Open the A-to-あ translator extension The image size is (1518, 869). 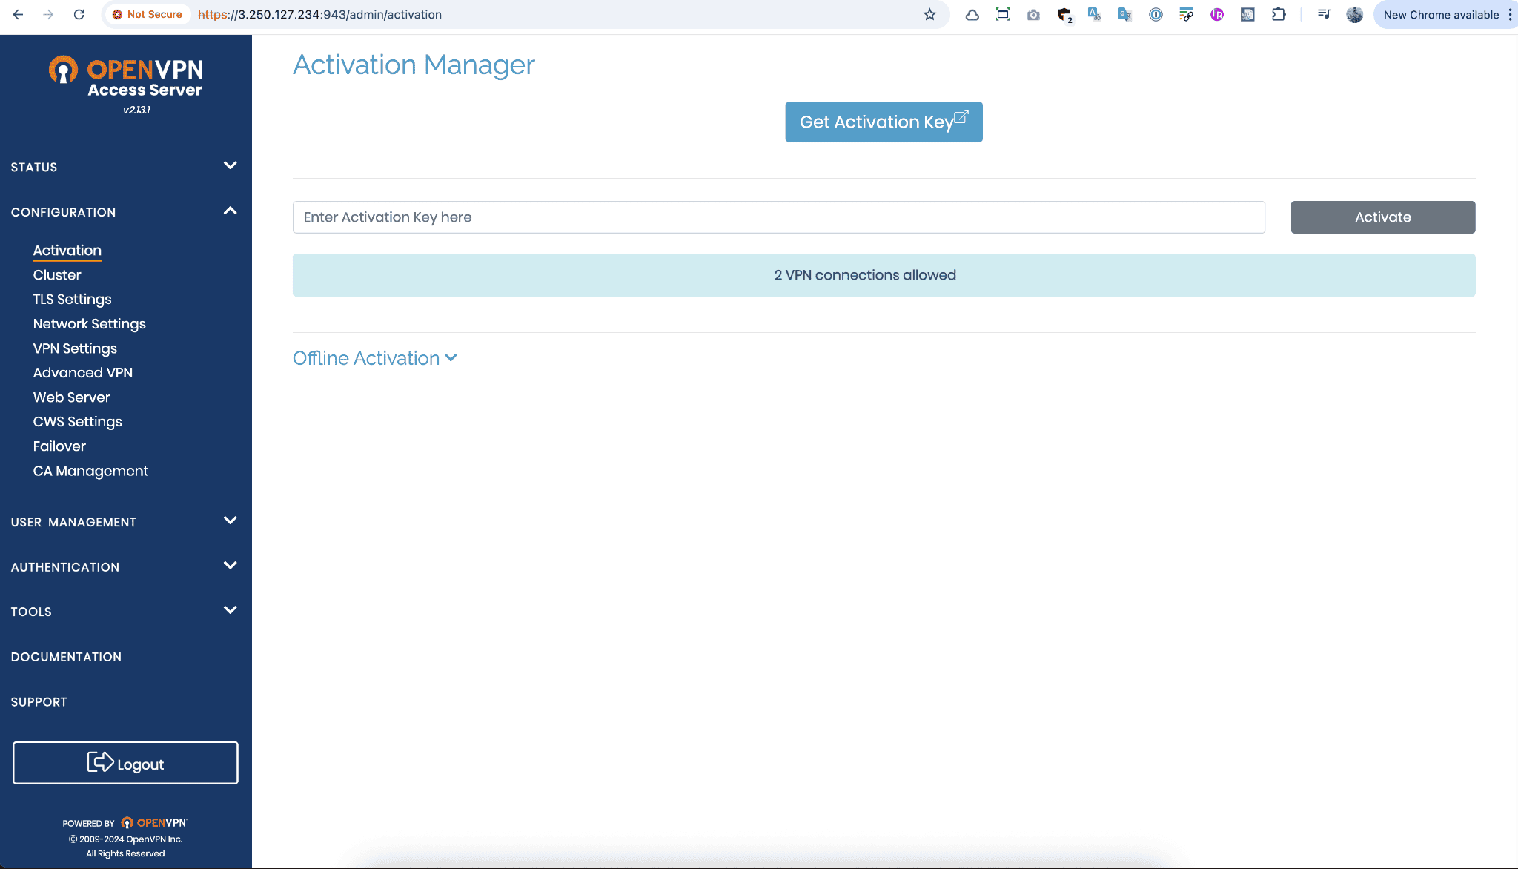coord(1094,15)
